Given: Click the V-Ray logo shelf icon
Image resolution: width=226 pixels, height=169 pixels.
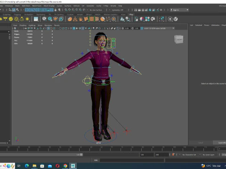Looking at the screenshot, I should [176, 19].
